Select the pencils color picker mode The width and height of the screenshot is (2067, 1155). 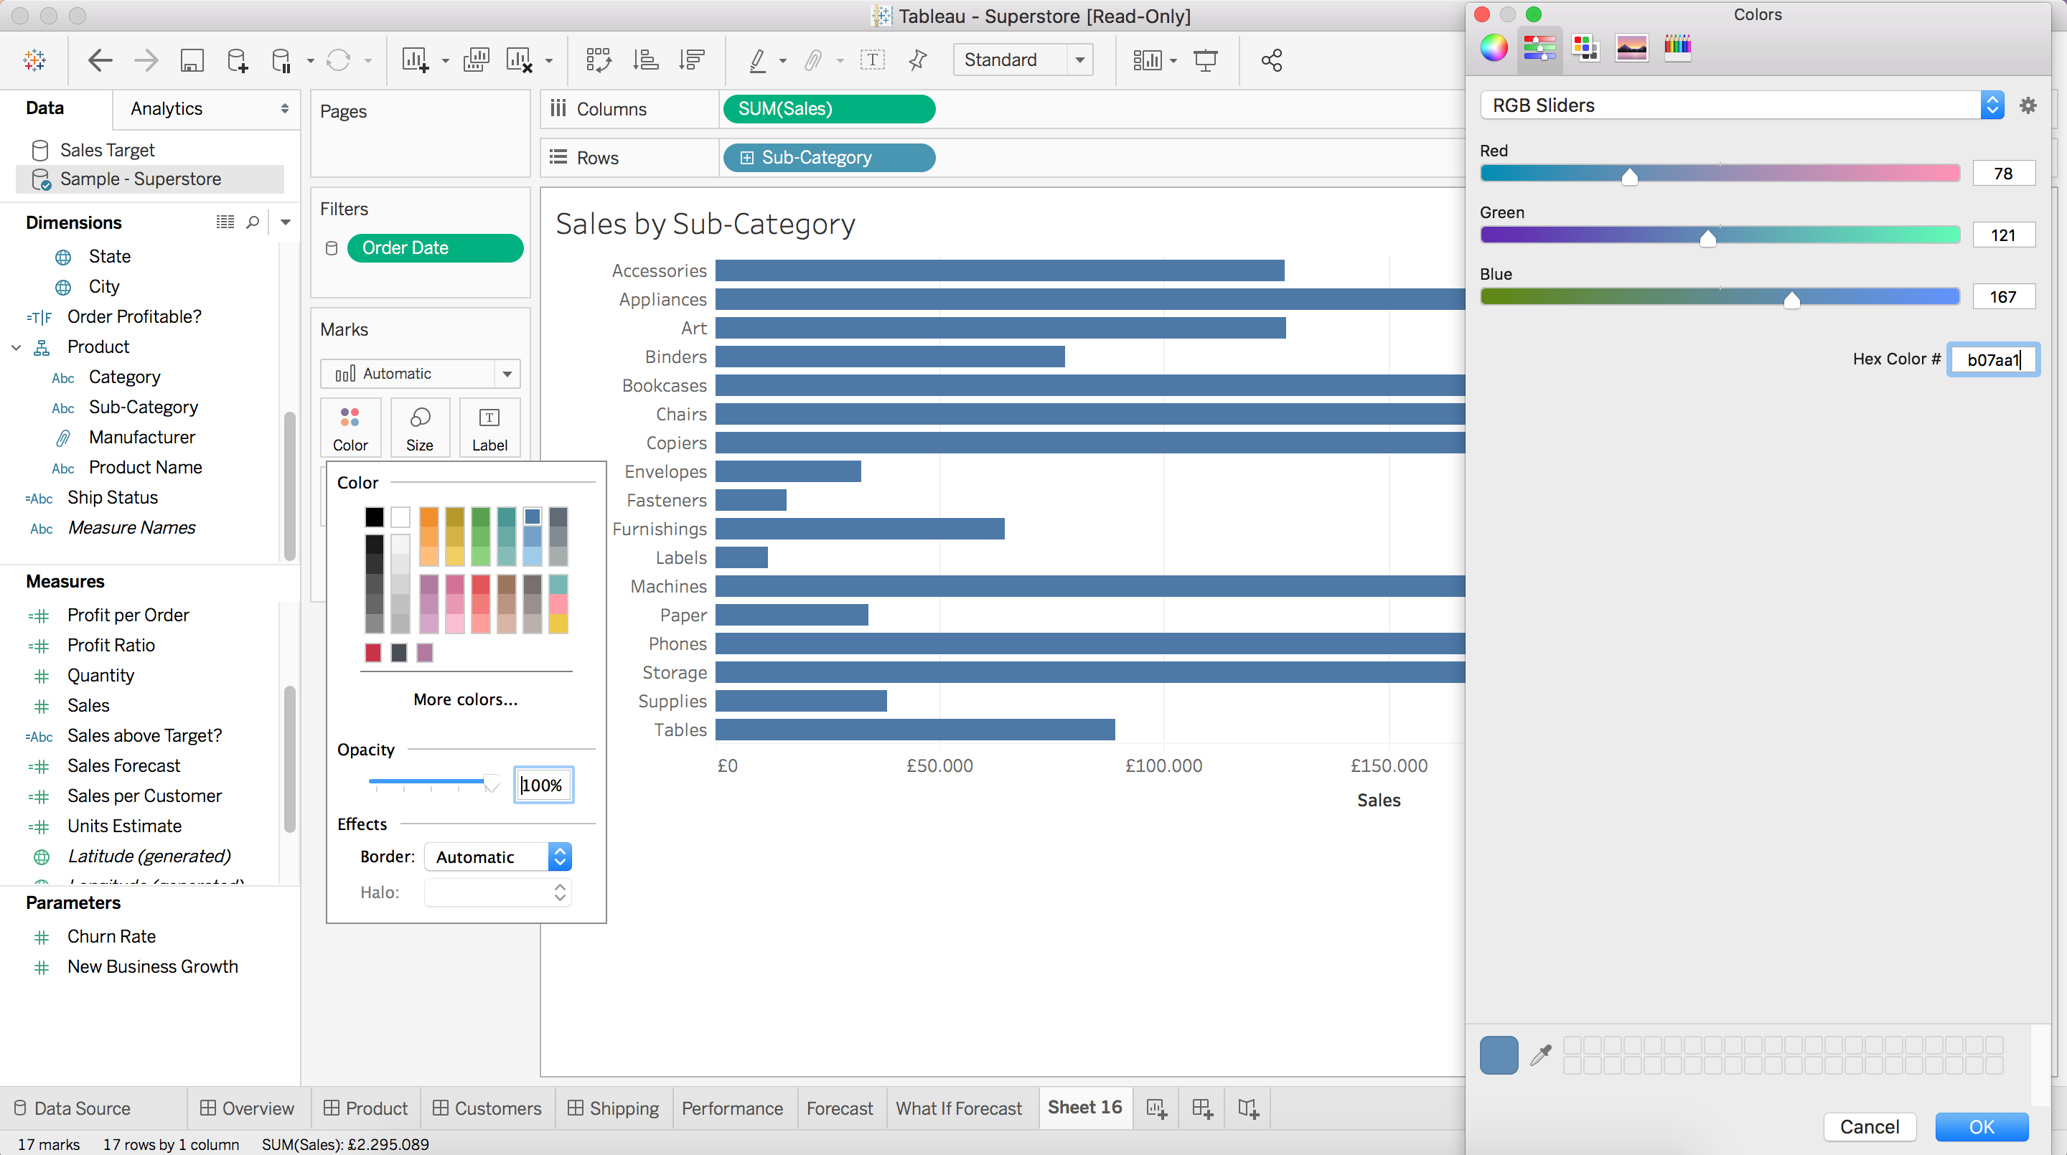[1677, 47]
